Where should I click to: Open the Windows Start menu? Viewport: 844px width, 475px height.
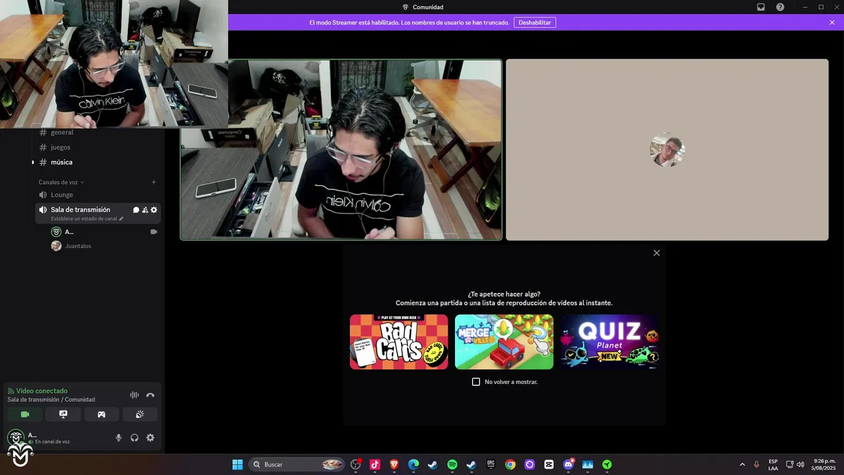tap(237, 464)
